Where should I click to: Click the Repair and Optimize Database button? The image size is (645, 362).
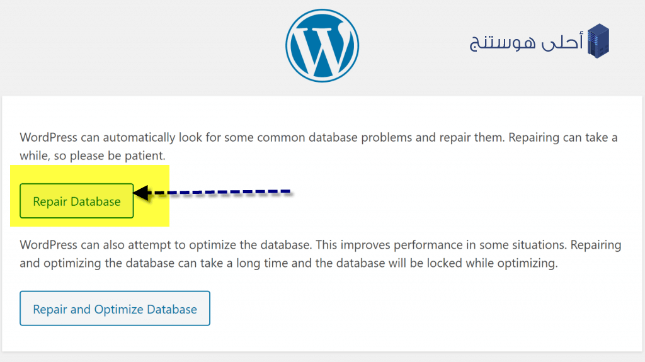point(115,308)
